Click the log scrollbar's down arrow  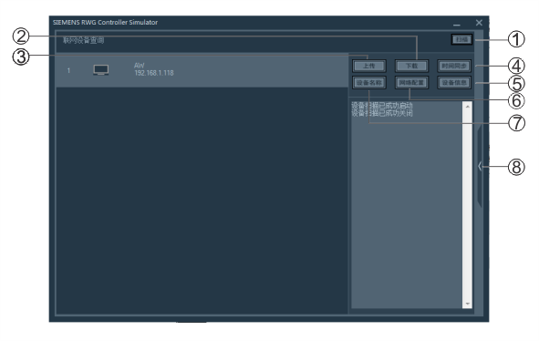[x=467, y=304]
